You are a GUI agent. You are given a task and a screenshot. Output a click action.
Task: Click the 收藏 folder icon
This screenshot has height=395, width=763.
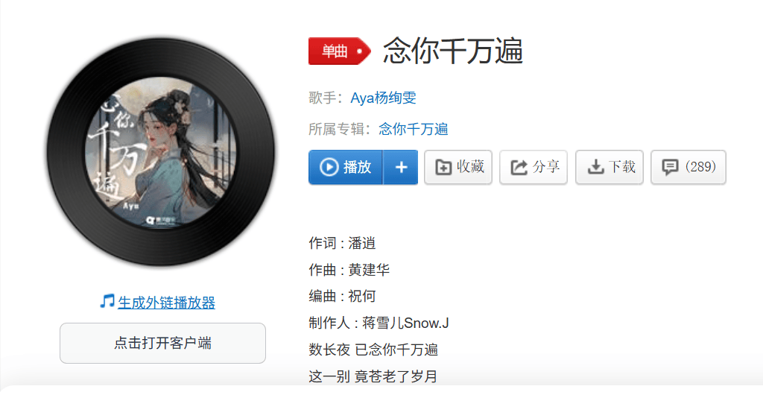click(x=443, y=168)
